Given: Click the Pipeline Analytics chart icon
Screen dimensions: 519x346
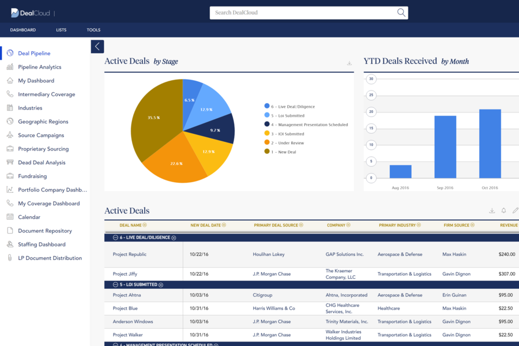Looking at the screenshot, I should [x=10, y=67].
